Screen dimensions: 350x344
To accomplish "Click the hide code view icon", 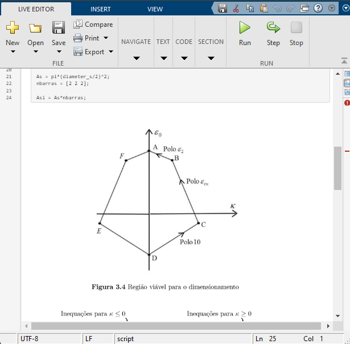I will [x=347, y=92].
